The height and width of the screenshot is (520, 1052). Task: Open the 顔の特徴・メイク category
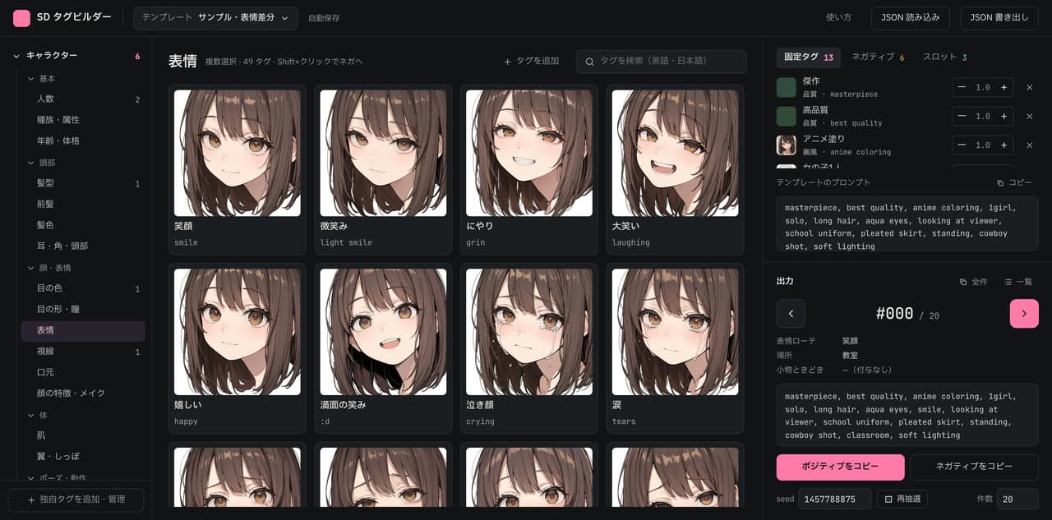pyautogui.click(x=83, y=393)
